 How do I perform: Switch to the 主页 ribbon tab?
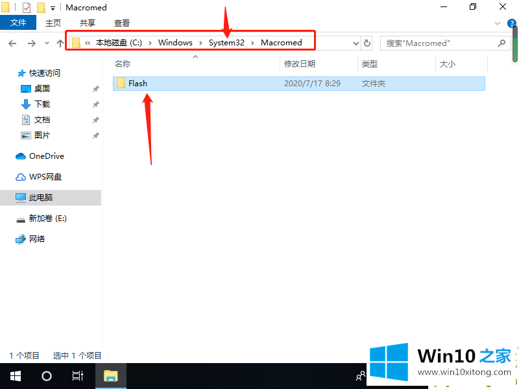click(x=53, y=23)
